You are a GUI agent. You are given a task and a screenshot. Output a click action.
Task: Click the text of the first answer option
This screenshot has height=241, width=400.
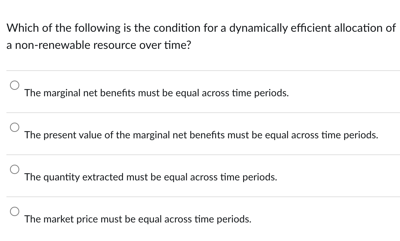point(156,93)
